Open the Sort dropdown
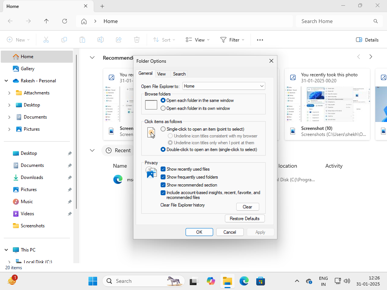 pos(164,39)
